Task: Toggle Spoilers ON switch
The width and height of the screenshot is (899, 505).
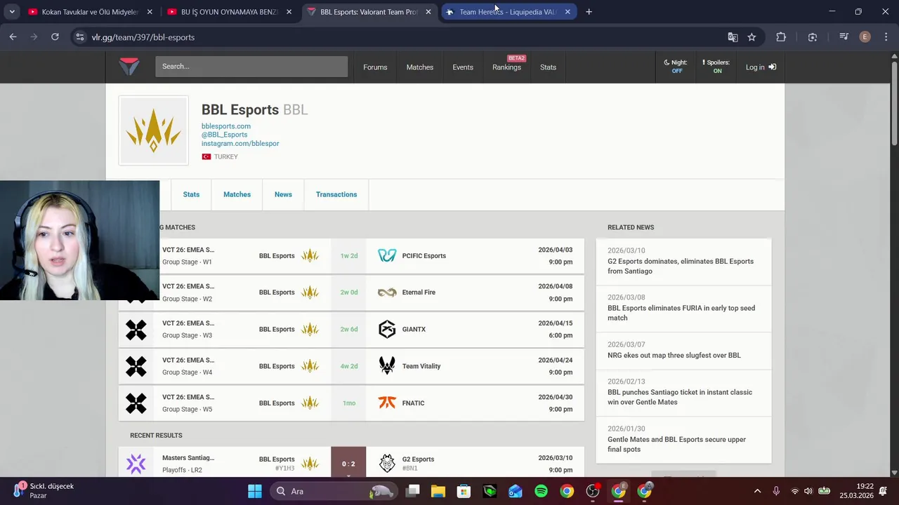Action: (716, 67)
